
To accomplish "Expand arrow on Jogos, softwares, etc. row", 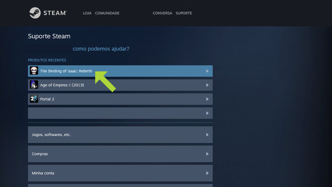I will [207, 135].
